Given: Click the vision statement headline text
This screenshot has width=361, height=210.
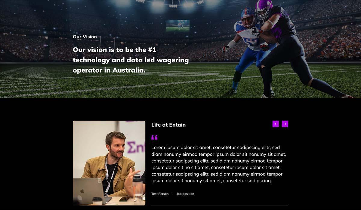Looking at the screenshot, I should (x=131, y=60).
